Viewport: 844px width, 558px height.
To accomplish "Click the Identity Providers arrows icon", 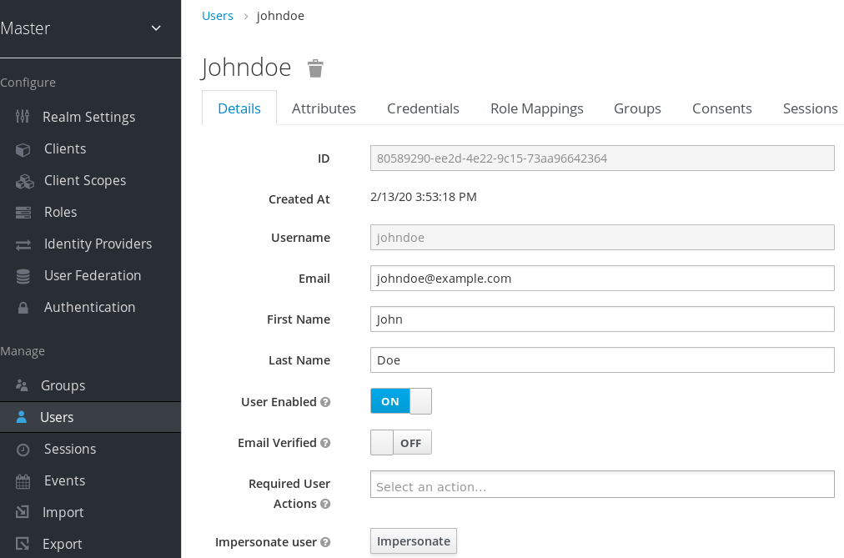I will click(23, 245).
